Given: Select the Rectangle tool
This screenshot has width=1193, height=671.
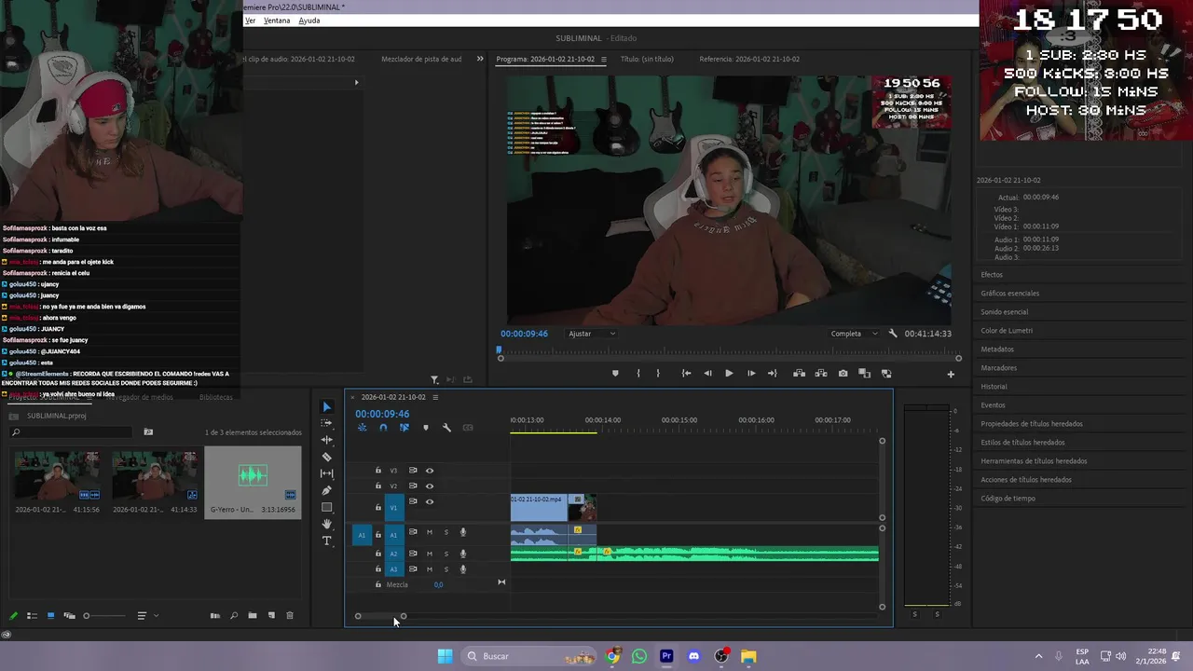Looking at the screenshot, I should (326, 507).
